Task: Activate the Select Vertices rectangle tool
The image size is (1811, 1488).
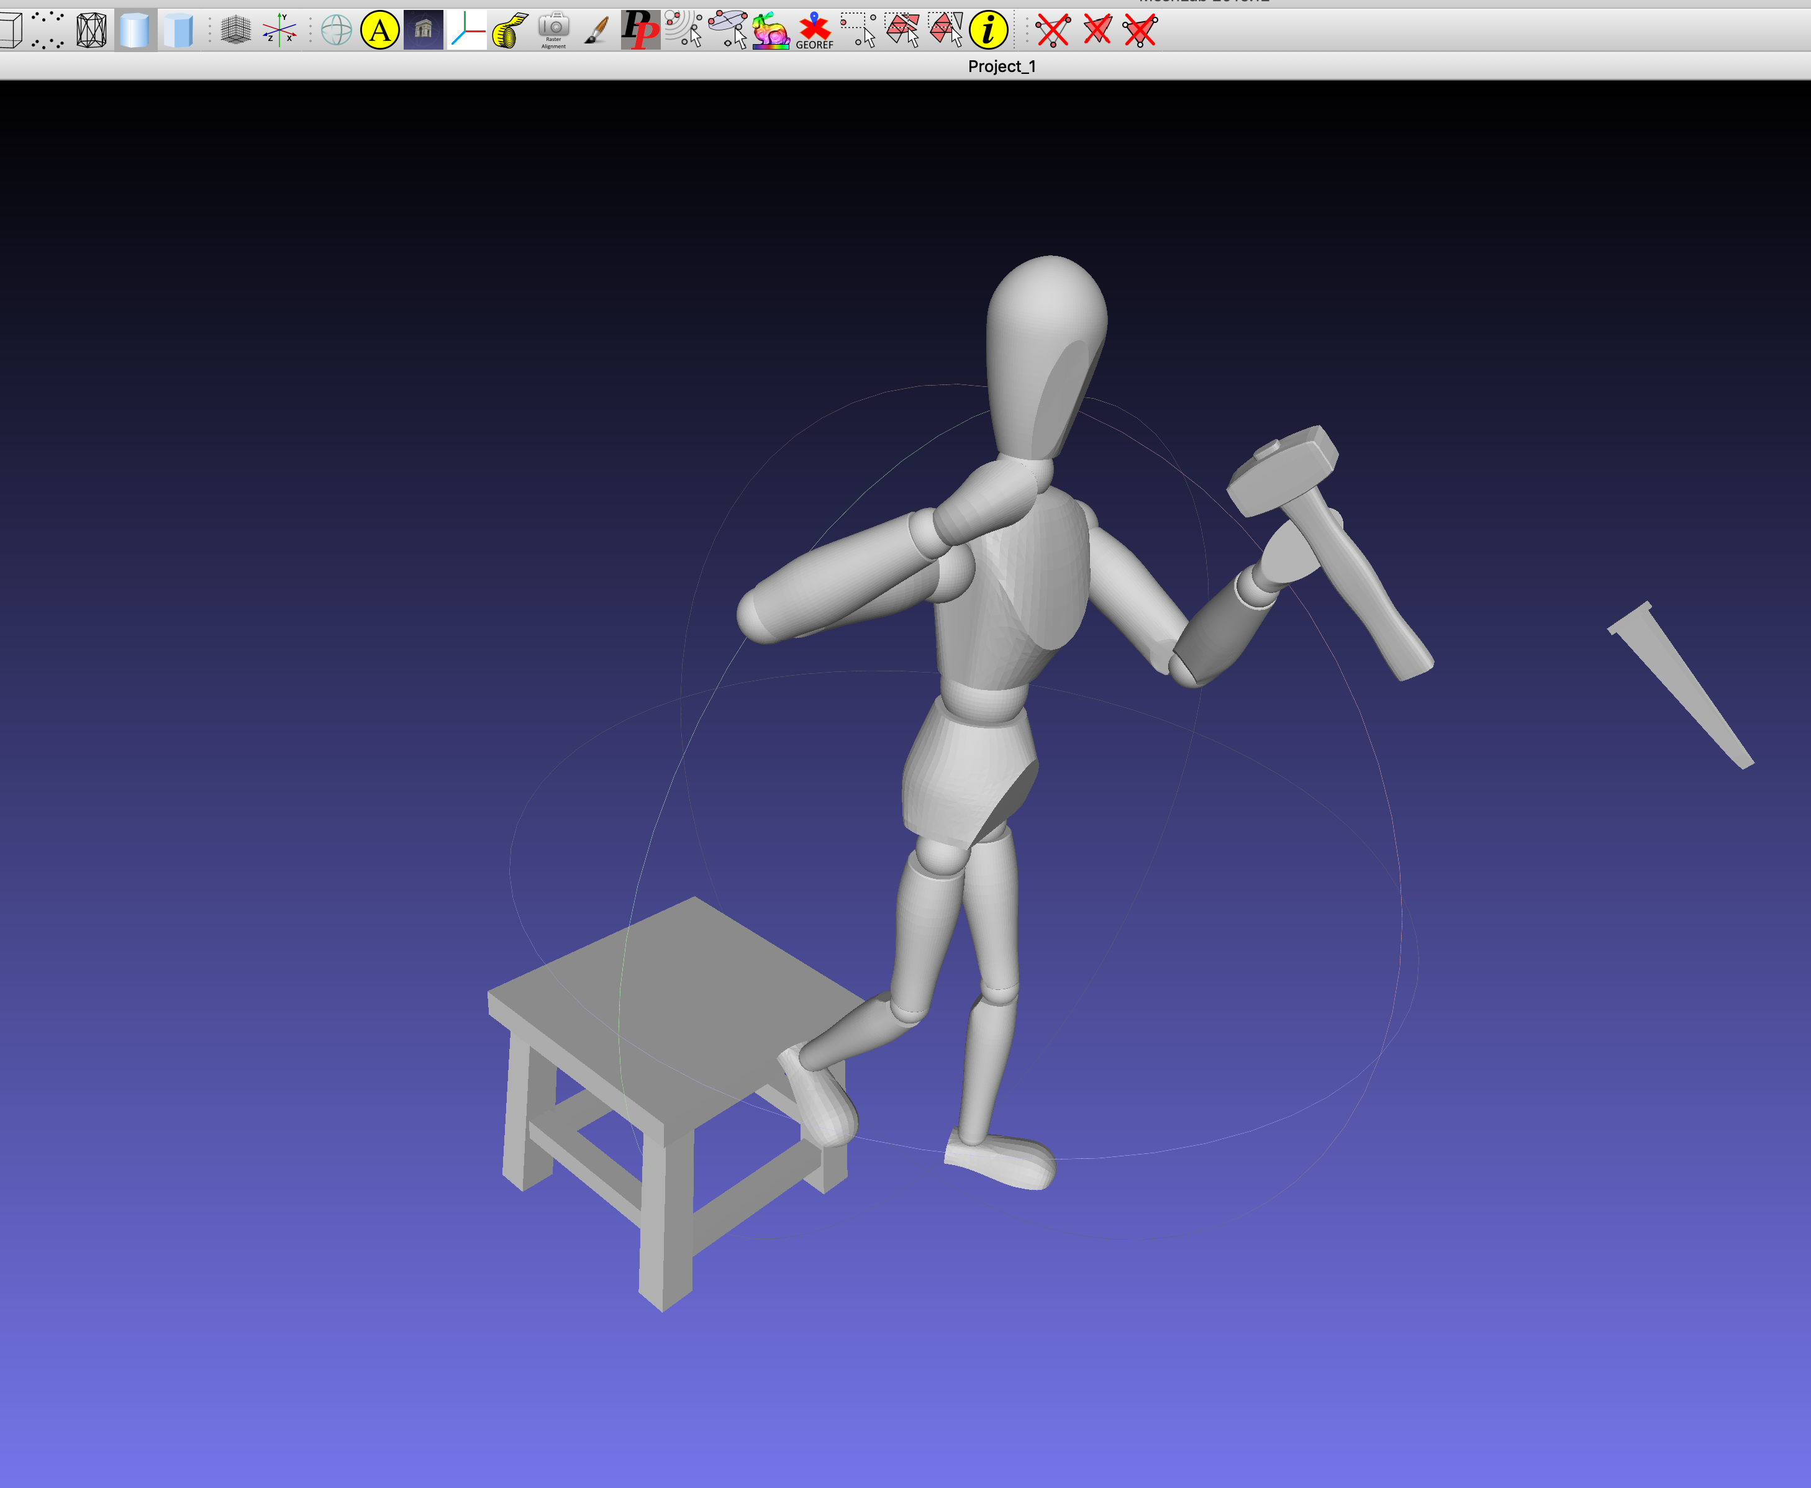Action: (858, 30)
